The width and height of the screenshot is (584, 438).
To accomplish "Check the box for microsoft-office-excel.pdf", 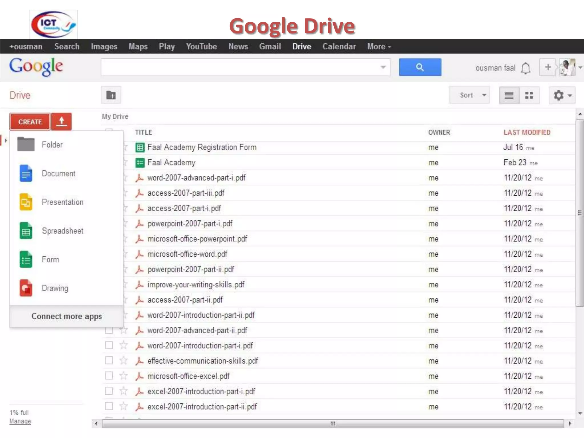I will point(109,375).
